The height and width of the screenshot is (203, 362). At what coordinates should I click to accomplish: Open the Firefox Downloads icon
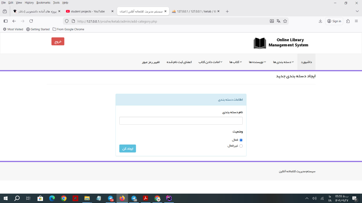pyautogui.click(x=320, y=21)
